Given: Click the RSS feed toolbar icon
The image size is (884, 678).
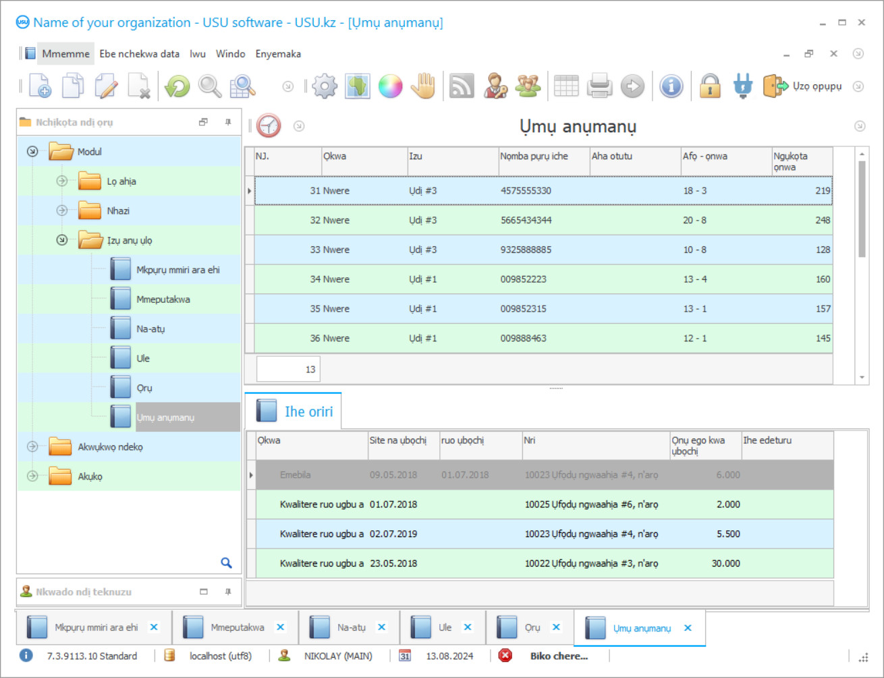Looking at the screenshot, I should [462, 86].
